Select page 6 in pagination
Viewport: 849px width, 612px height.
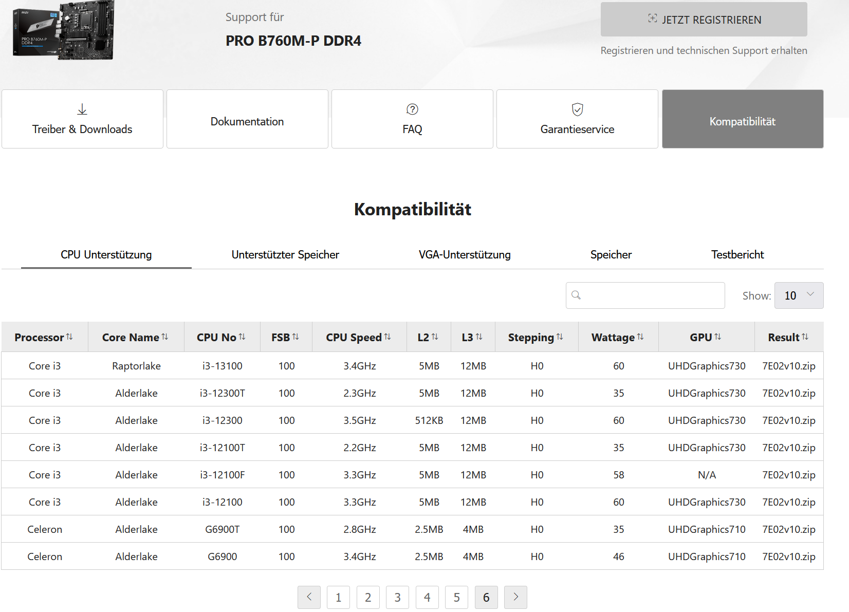(486, 597)
